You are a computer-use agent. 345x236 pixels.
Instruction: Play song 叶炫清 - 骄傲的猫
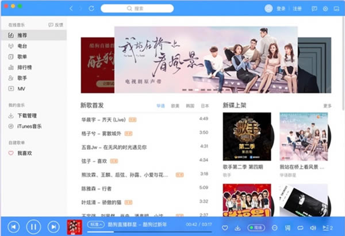click(145, 202)
